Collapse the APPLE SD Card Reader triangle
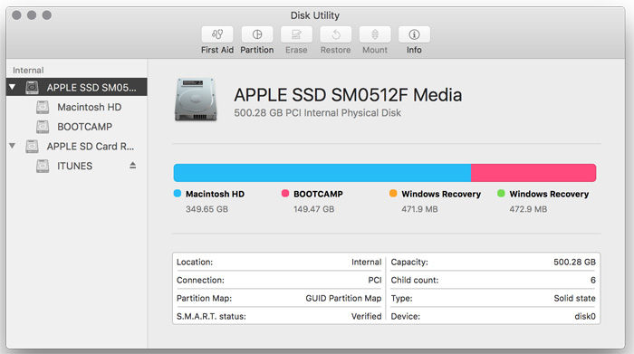The width and height of the screenshot is (634, 354). point(13,146)
